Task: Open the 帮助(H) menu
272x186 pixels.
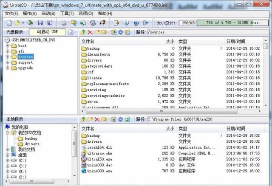Action: point(105,13)
